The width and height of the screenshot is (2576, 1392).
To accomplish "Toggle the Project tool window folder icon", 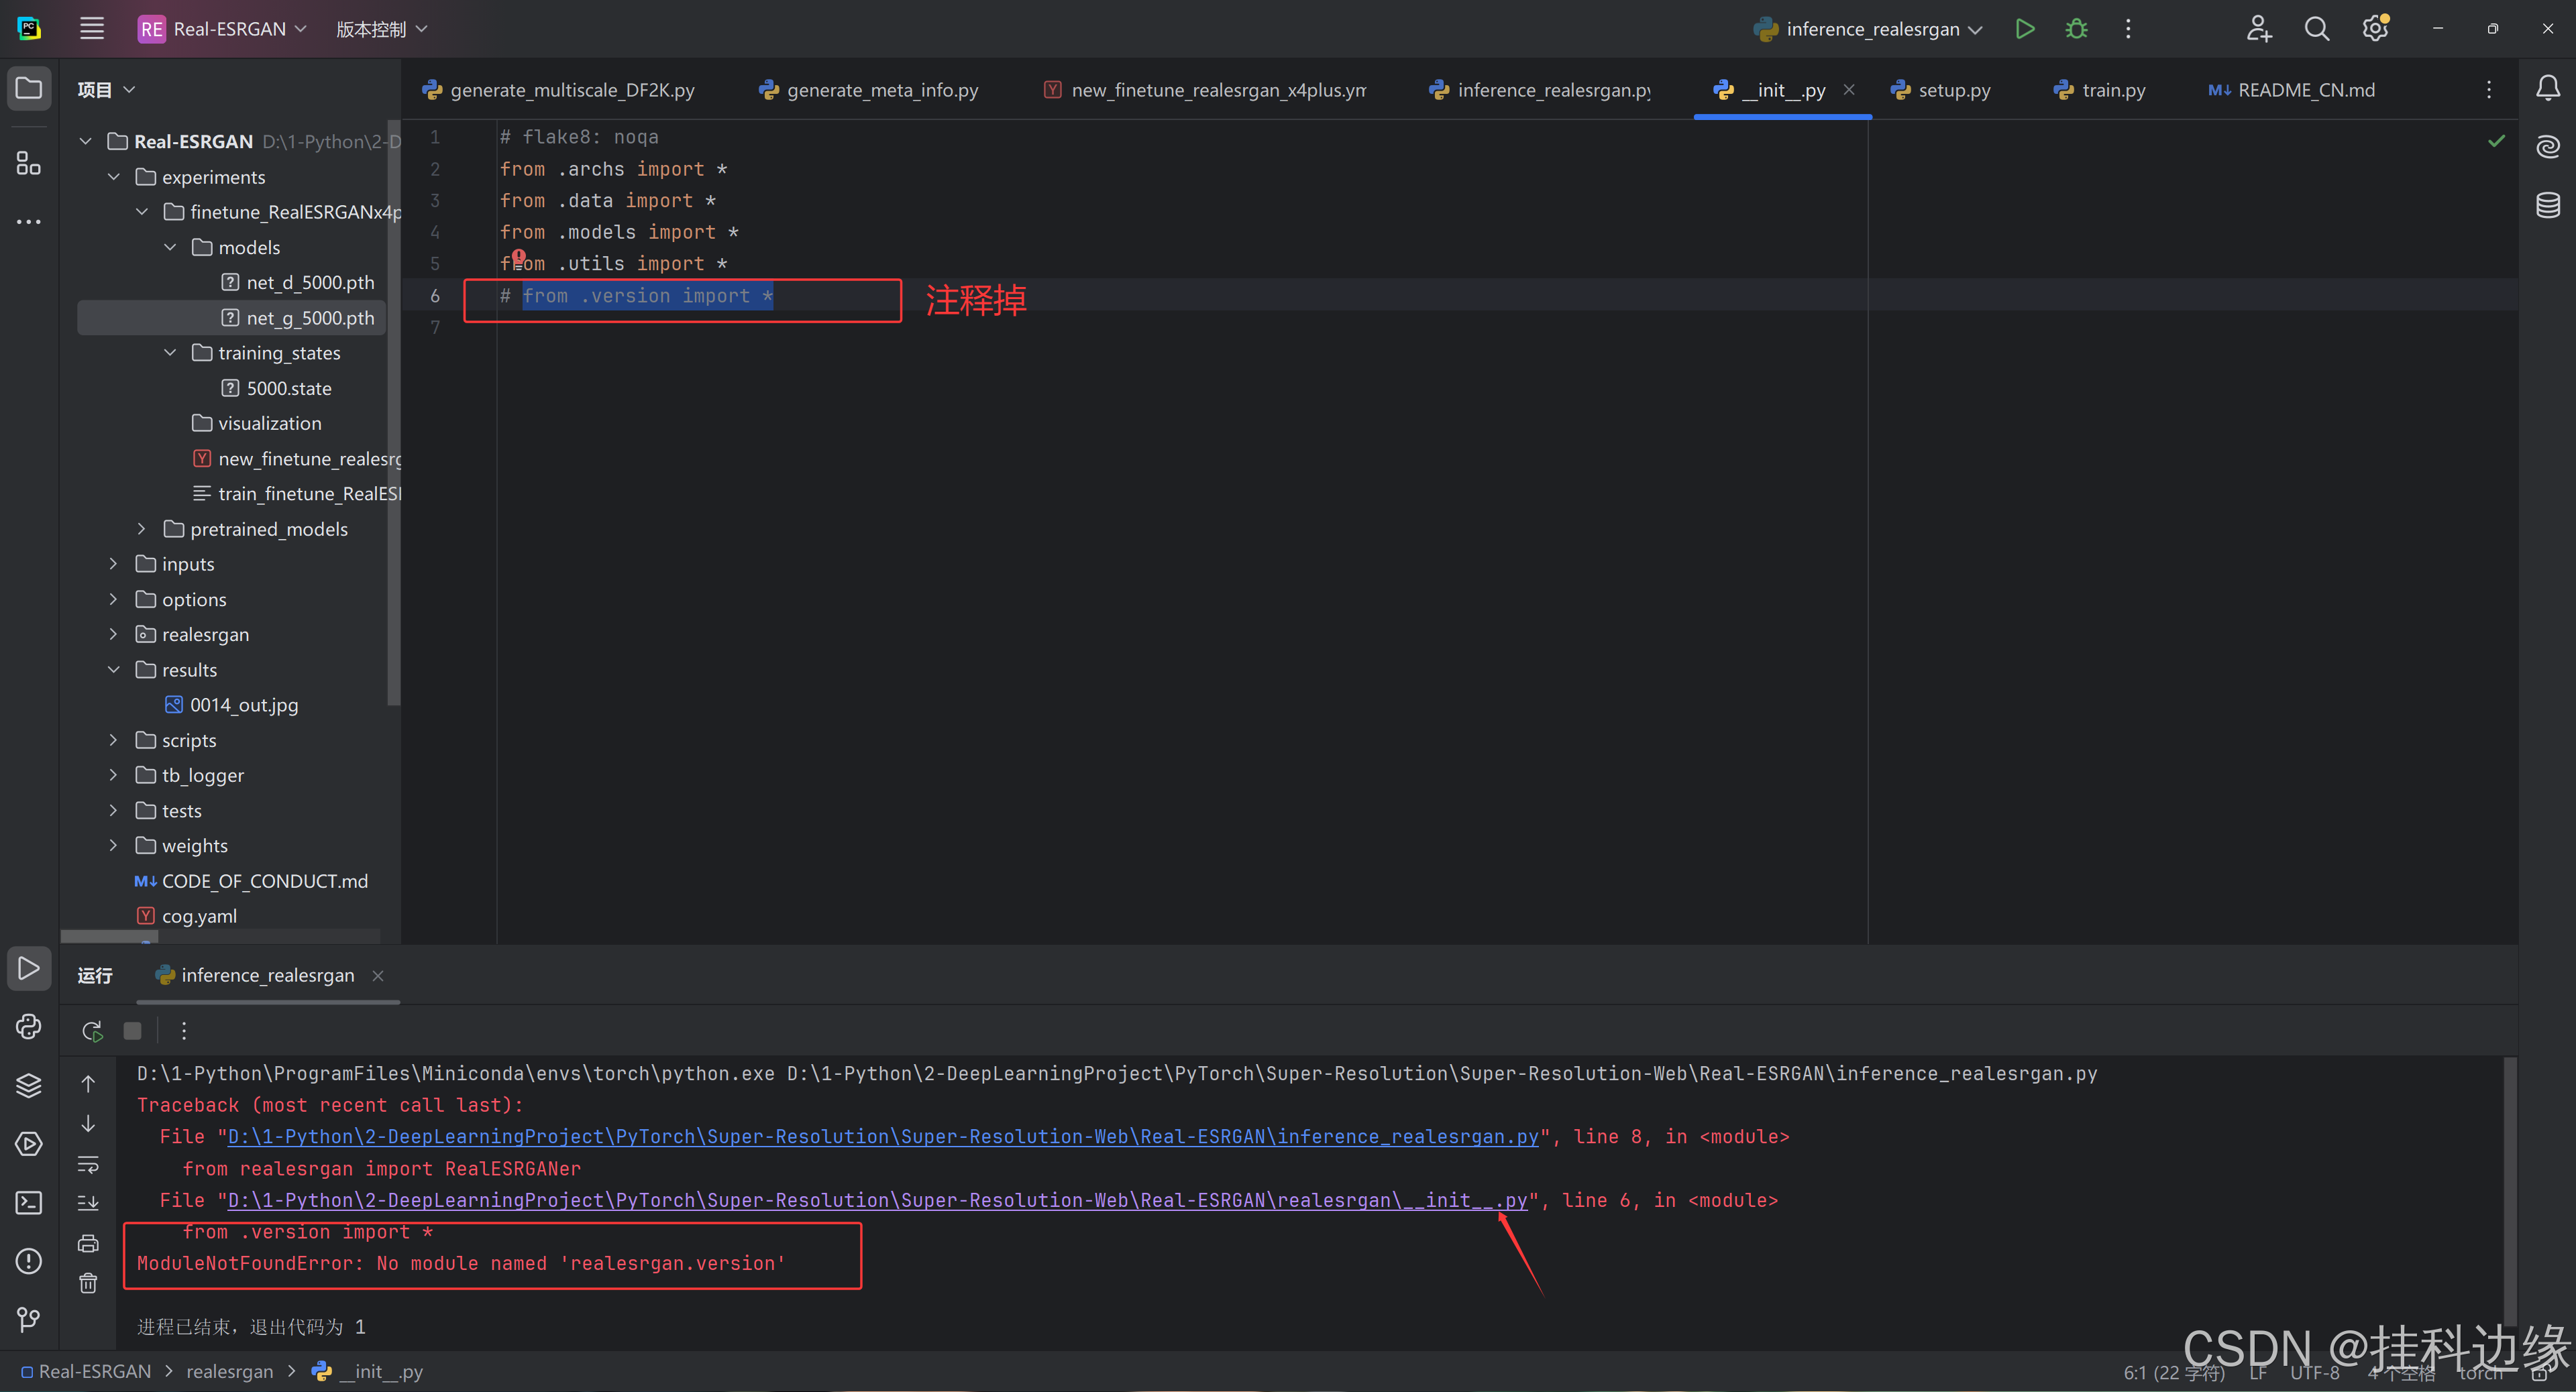I will (29, 89).
